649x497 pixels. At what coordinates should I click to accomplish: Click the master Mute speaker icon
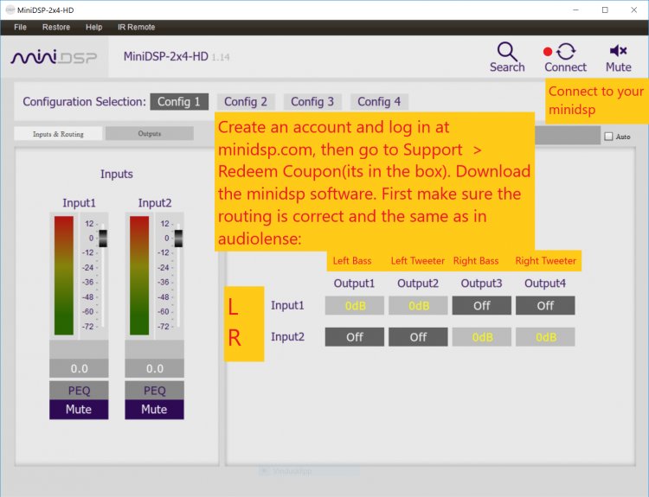[619, 51]
